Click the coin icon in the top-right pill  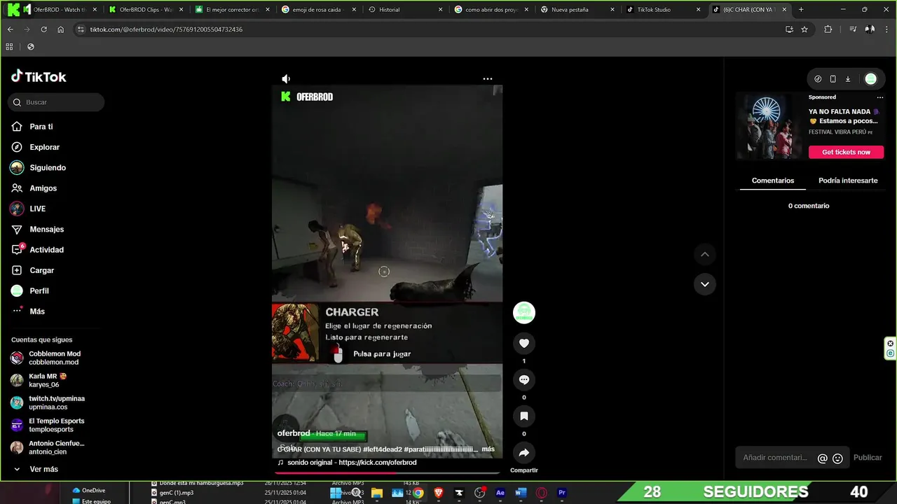[818, 79]
